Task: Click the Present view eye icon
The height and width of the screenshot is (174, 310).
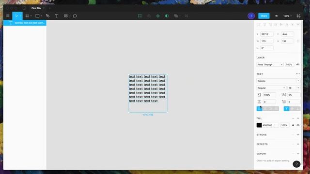Action: [x=277, y=16]
